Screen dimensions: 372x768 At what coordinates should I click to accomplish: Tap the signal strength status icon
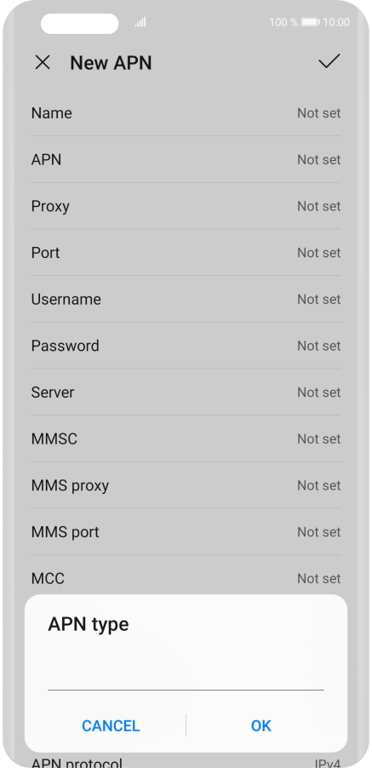pyautogui.click(x=140, y=22)
